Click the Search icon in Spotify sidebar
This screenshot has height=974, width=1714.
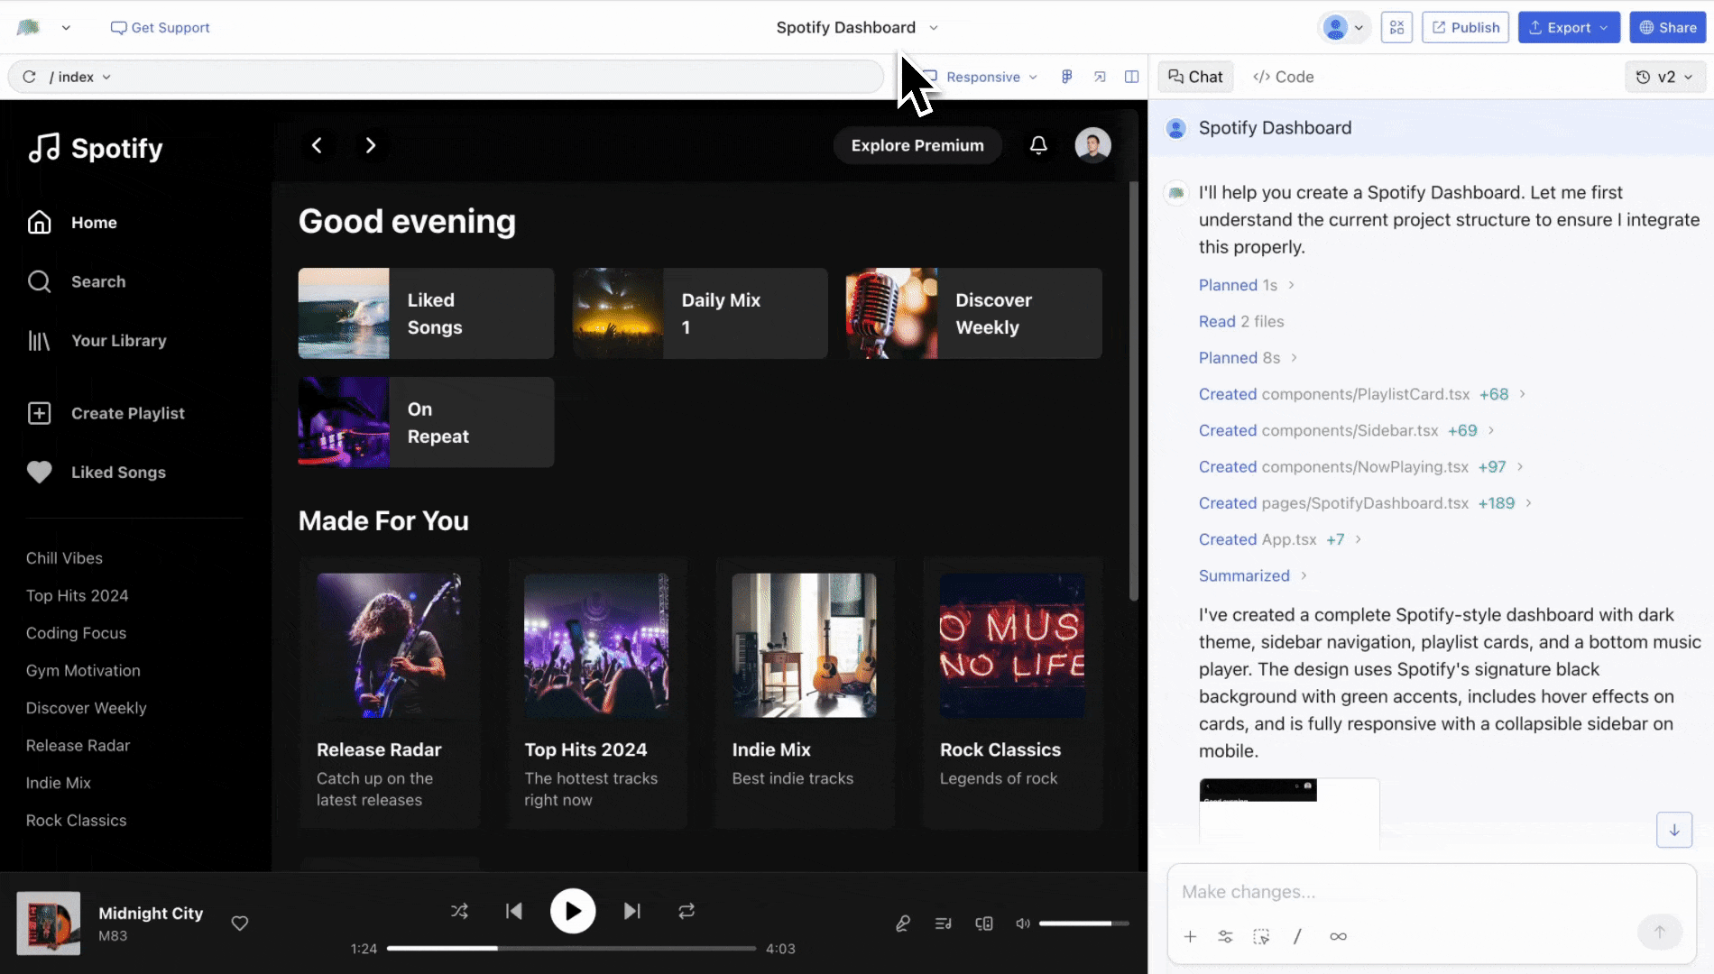point(39,281)
